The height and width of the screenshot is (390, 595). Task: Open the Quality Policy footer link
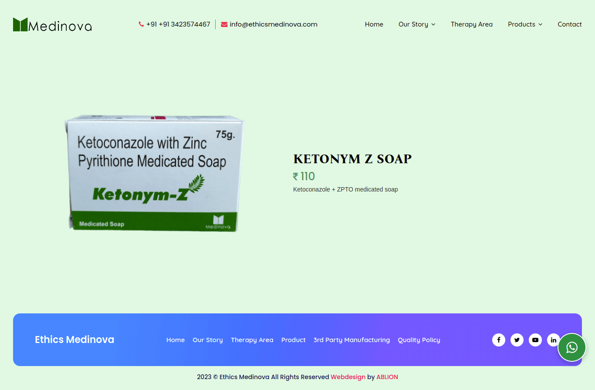pos(419,340)
